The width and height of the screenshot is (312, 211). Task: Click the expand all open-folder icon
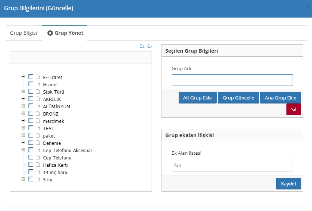pyautogui.click(x=149, y=46)
